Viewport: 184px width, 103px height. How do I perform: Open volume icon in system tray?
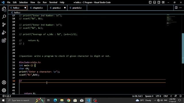[162, 100]
